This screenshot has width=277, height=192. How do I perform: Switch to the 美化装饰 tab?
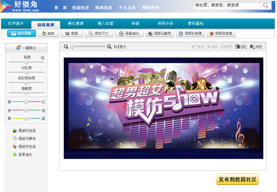pyautogui.click(x=77, y=23)
